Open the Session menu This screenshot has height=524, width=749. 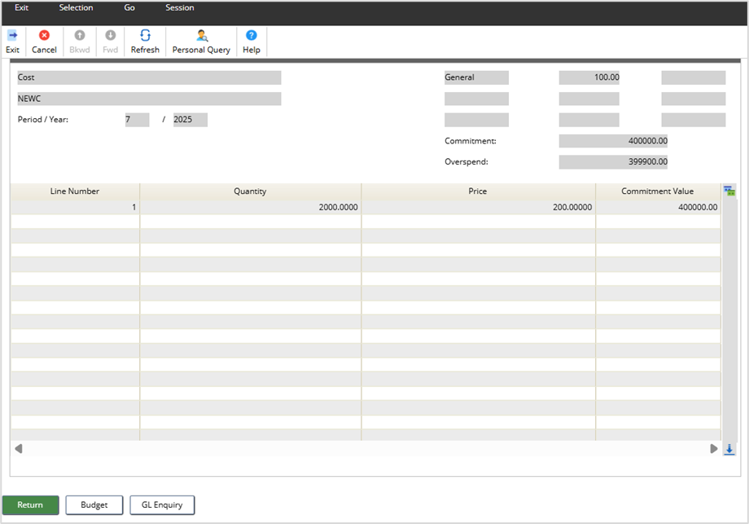tap(180, 7)
